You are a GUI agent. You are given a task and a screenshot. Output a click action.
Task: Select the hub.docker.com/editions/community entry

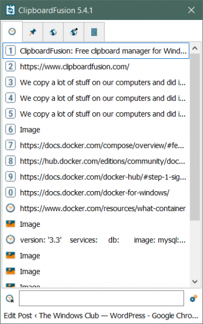click(96, 161)
